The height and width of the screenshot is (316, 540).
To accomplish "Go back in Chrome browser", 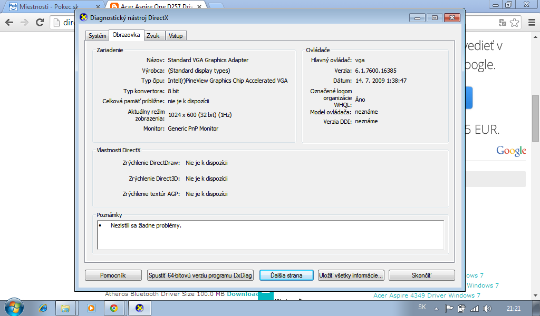I will 9,22.
